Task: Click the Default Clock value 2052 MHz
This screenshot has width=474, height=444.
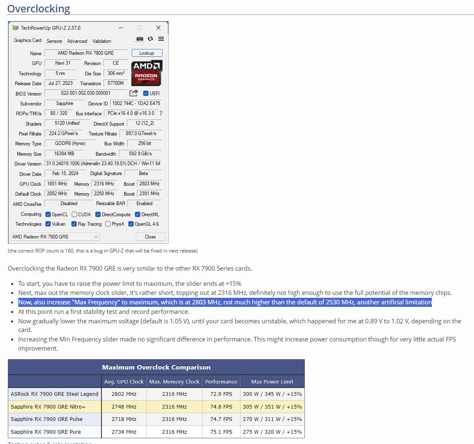Action: pos(57,194)
